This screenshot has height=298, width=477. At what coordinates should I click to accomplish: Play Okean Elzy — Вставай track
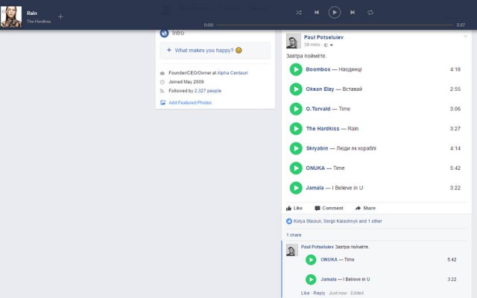point(296,89)
